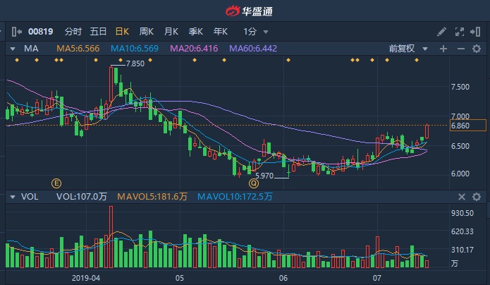Click the 5.970 low price label
490x285 pixels.
(x=264, y=176)
